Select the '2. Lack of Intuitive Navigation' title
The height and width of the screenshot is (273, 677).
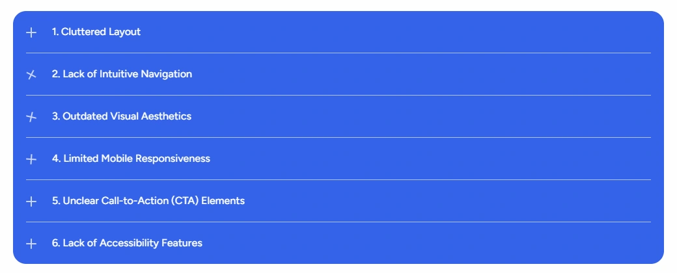pos(122,74)
